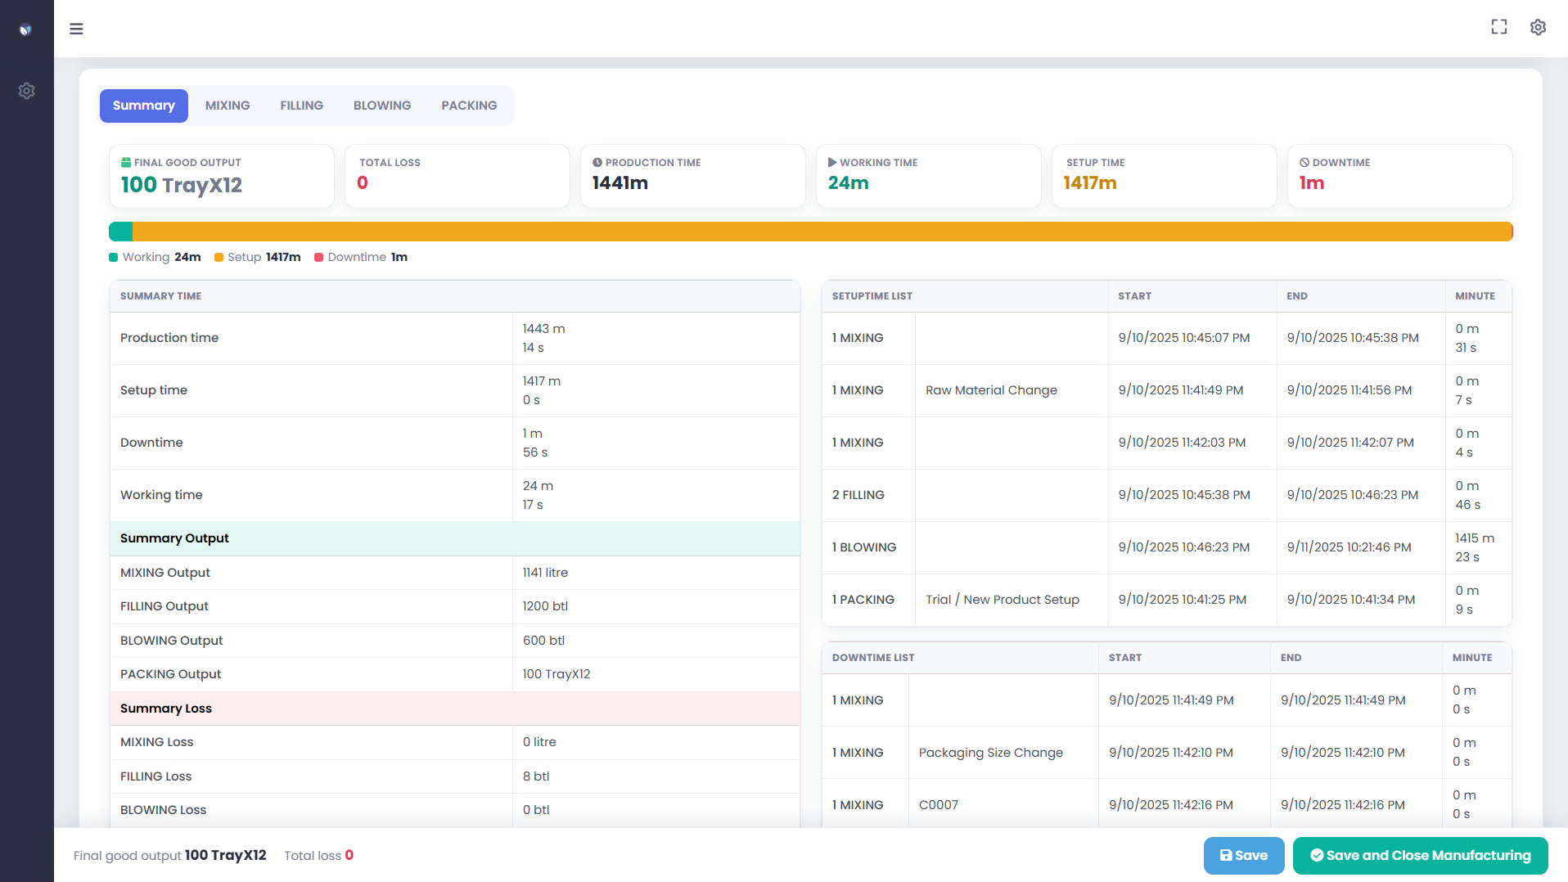Viewport: 1568px width, 882px height.
Task: Click the app logo in sidebar
Action: 26,29
